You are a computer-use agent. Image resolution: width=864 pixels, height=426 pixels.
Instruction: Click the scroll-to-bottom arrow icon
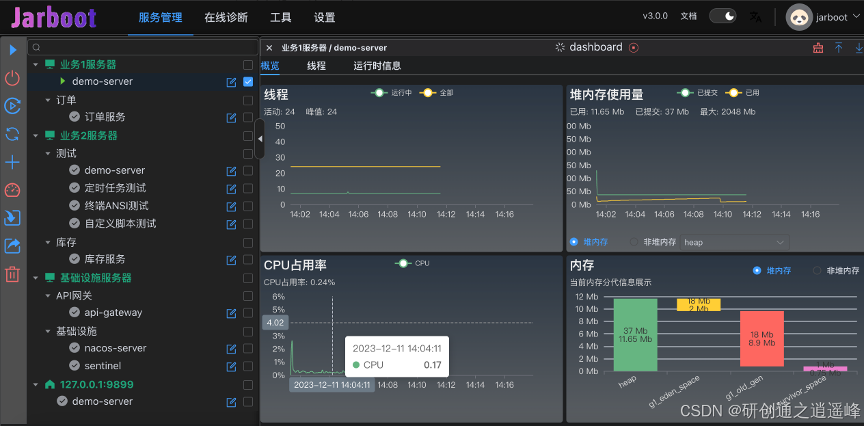pyautogui.click(x=859, y=48)
